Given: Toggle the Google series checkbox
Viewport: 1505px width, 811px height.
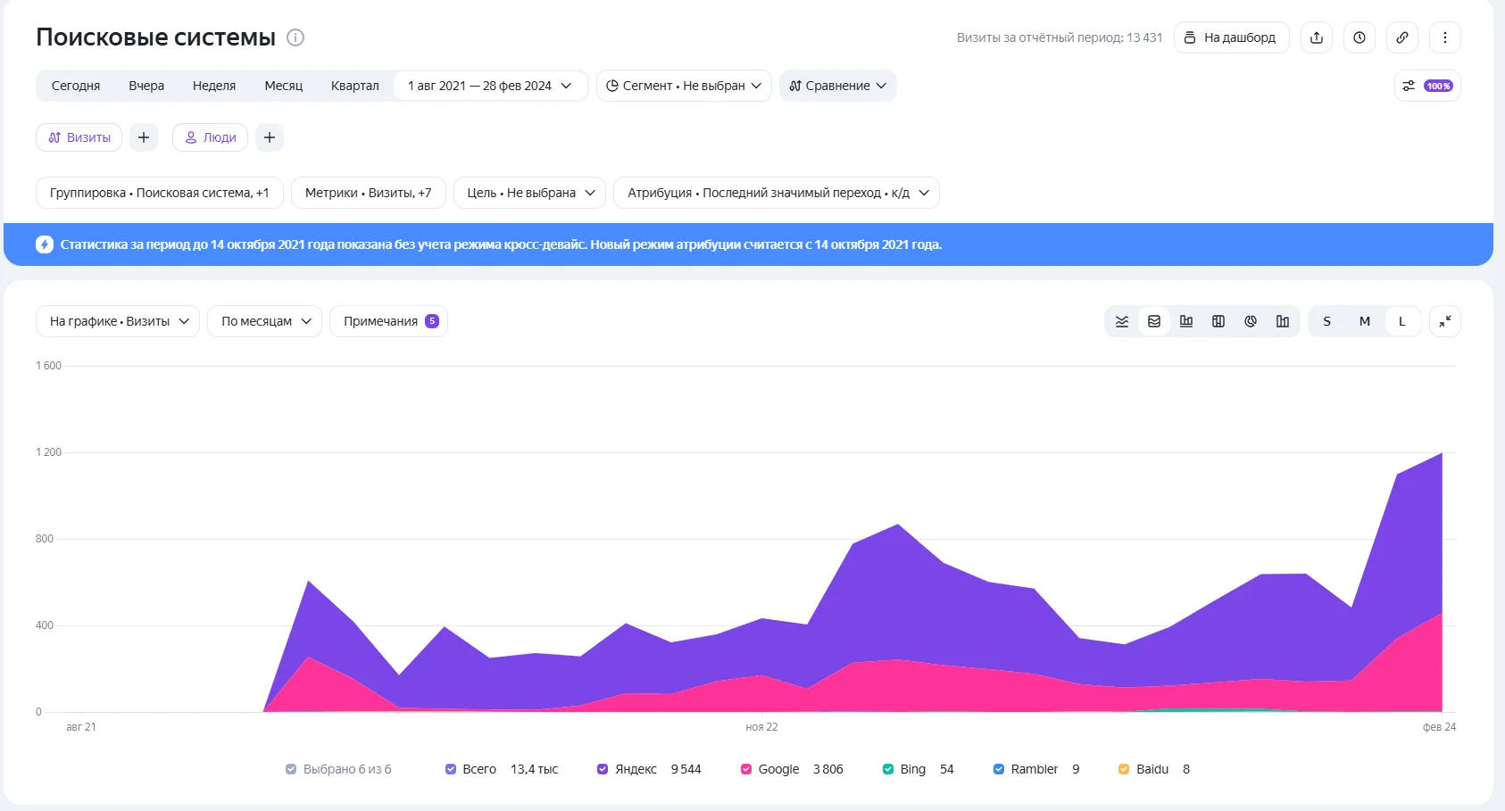Looking at the screenshot, I should click(746, 769).
